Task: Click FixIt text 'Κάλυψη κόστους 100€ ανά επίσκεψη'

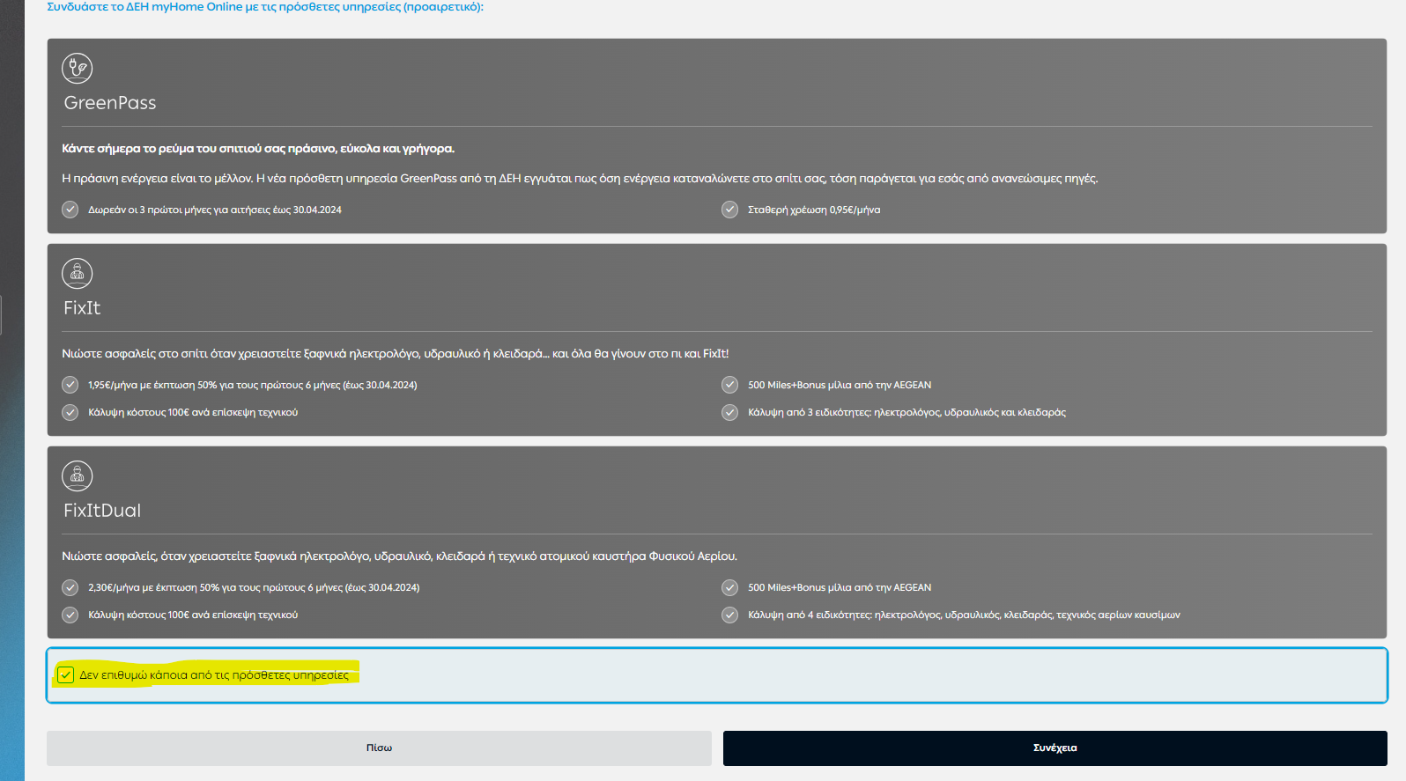Action: coord(193,412)
